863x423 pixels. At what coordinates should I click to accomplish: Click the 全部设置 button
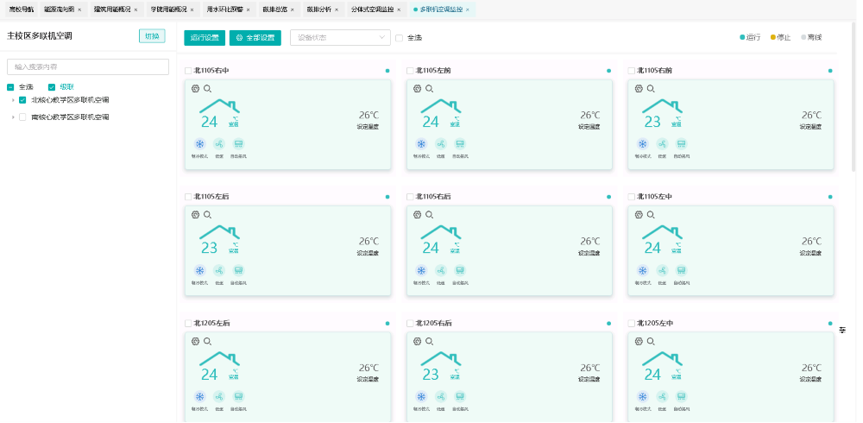pos(255,38)
